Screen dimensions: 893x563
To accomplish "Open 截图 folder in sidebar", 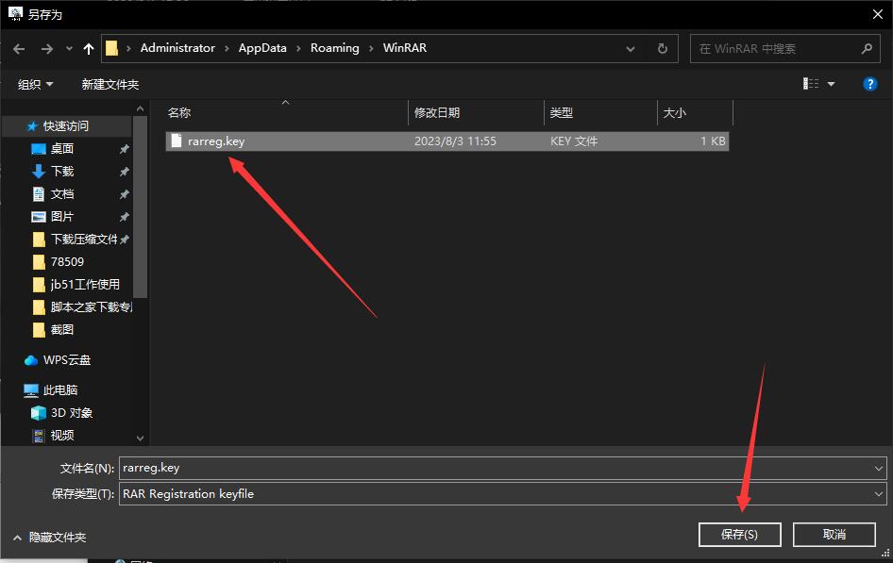I will pyautogui.click(x=62, y=330).
